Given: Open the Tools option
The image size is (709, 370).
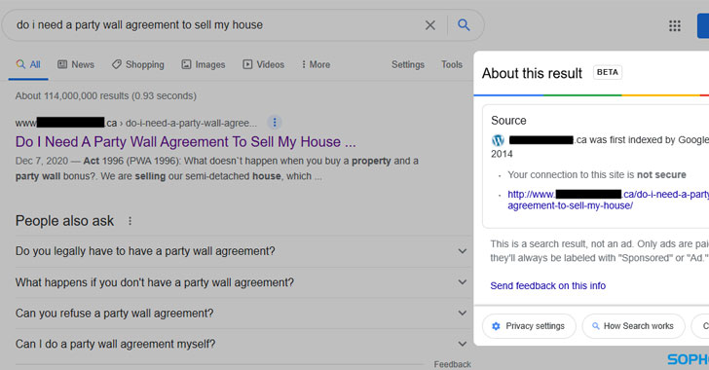Looking at the screenshot, I should tap(452, 64).
